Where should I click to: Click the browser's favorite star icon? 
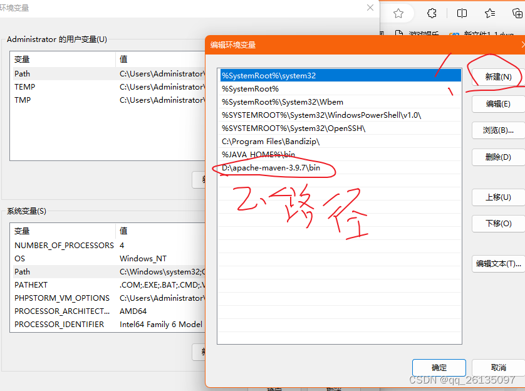[398, 13]
